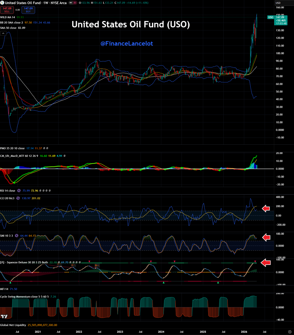
Task: Click the CCI purple refresh icon
Action: point(18,198)
